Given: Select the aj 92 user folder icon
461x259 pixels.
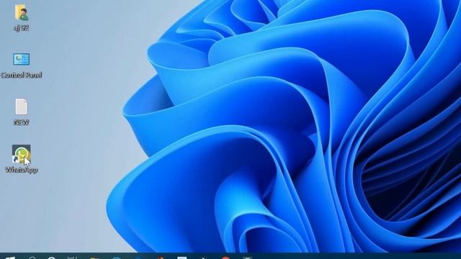Looking at the screenshot, I should pos(22,12).
